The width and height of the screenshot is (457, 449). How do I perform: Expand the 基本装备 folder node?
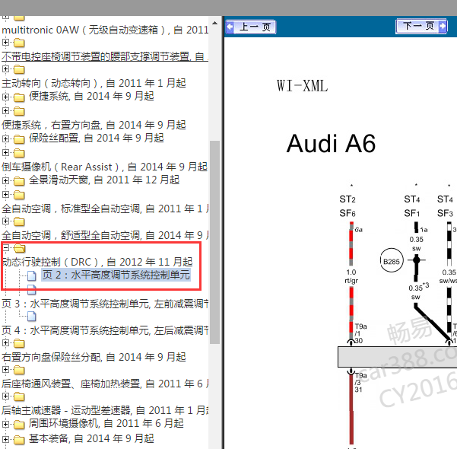coord(5,439)
